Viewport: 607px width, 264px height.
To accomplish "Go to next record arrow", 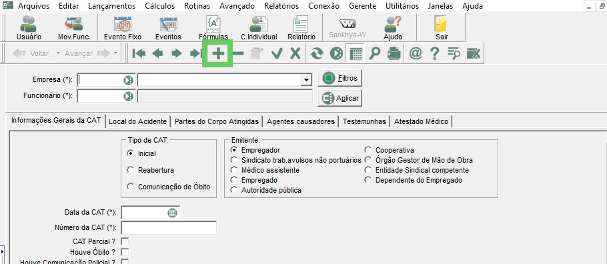I will tap(177, 53).
